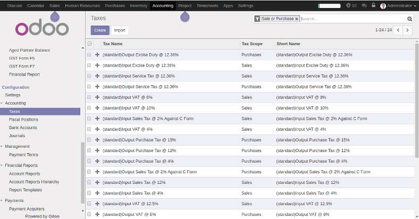Click the main list vertical scrollbar
This screenshot has width=419, height=219.
416,100
